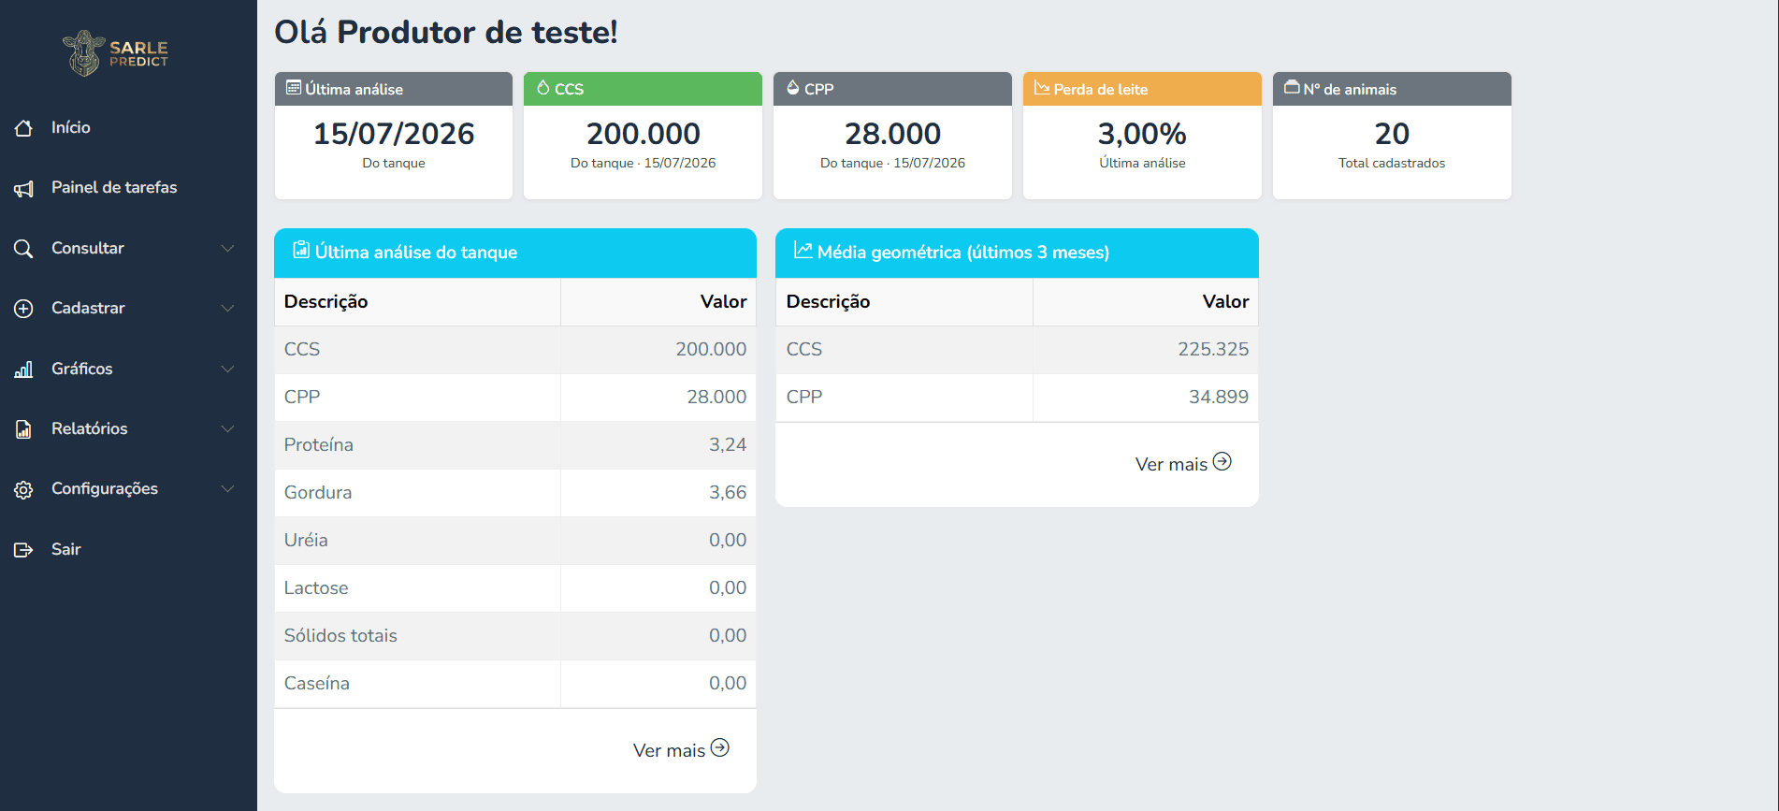Click the 3,00% value in Perda de leite card
Viewport: 1779px width, 811px height.
(1142, 134)
